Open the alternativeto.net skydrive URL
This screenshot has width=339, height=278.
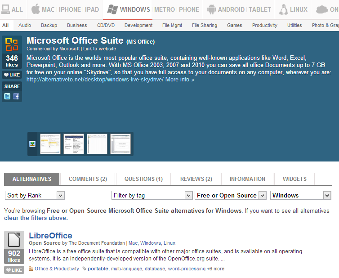[x=95, y=80]
